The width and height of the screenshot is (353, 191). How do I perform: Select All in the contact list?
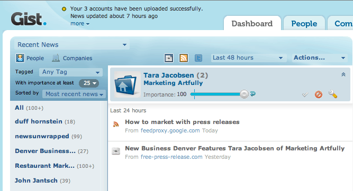click(29, 108)
